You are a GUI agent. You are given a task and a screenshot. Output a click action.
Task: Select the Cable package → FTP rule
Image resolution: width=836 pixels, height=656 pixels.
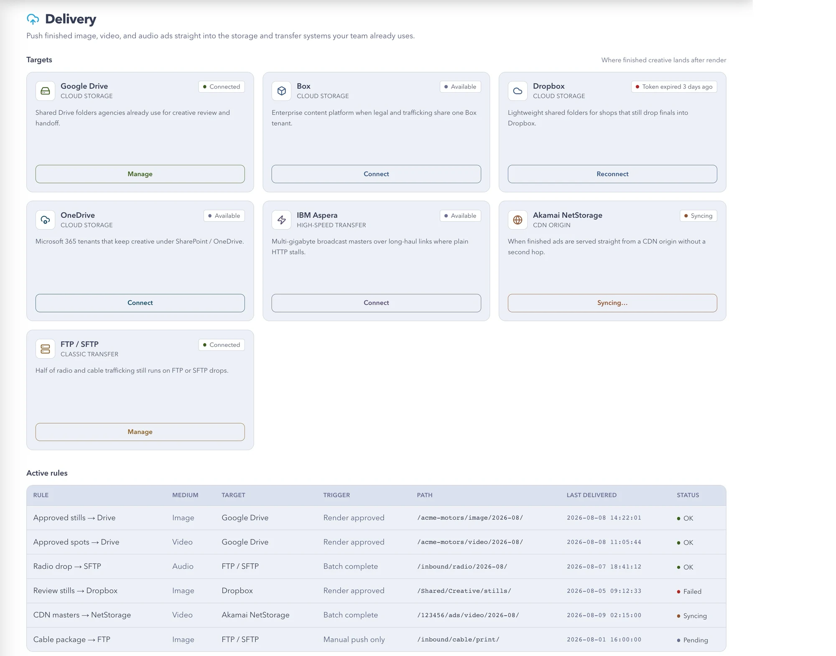tap(376, 639)
